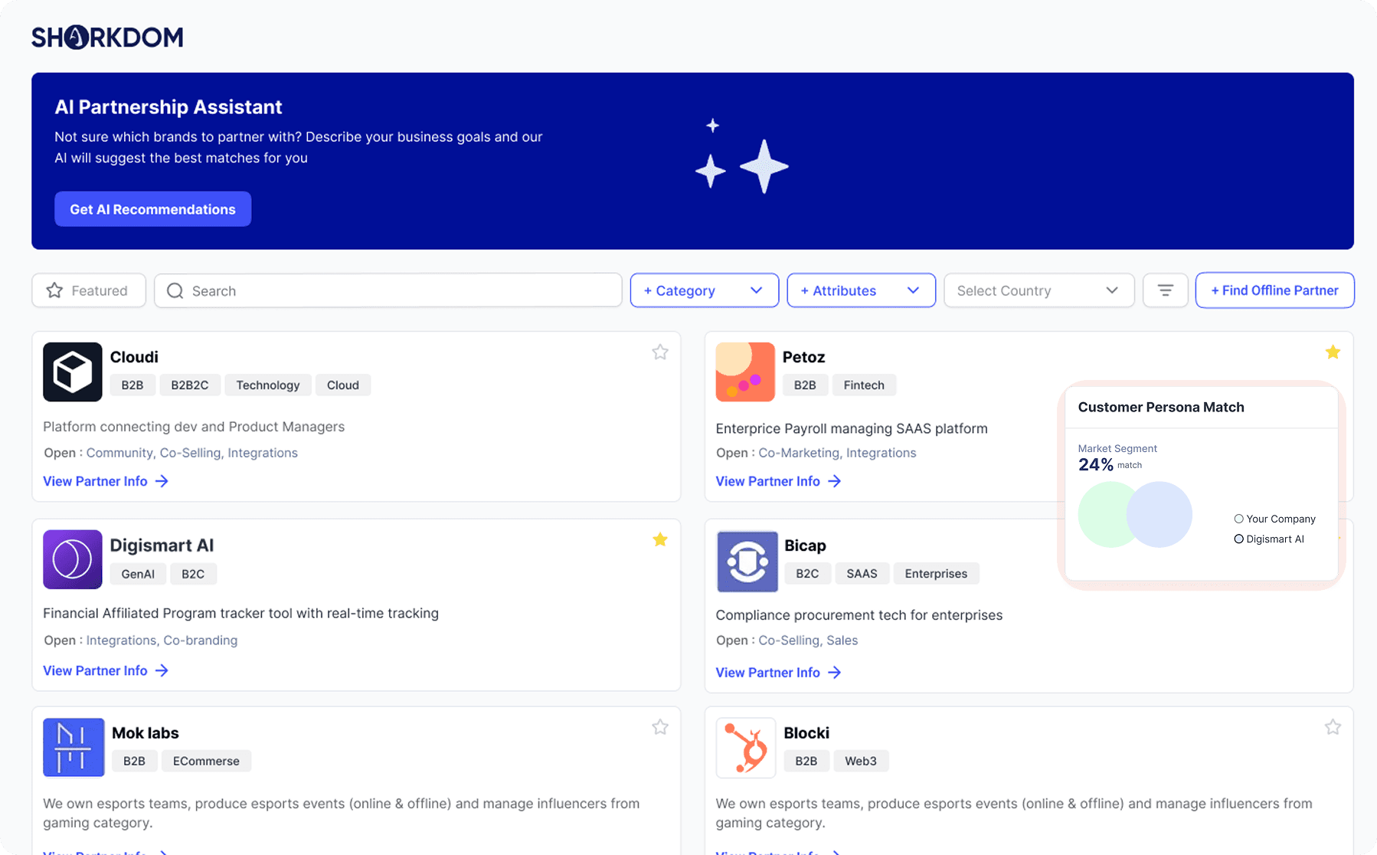Click Get AI Recommendations button
This screenshot has width=1377, height=855.
pyautogui.click(x=152, y=209)
